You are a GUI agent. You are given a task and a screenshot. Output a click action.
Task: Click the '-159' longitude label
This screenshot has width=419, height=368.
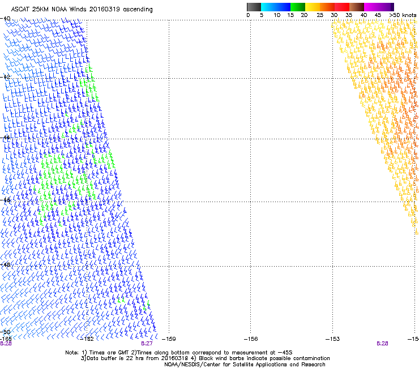pyautogui.click(x=169, y=339)
